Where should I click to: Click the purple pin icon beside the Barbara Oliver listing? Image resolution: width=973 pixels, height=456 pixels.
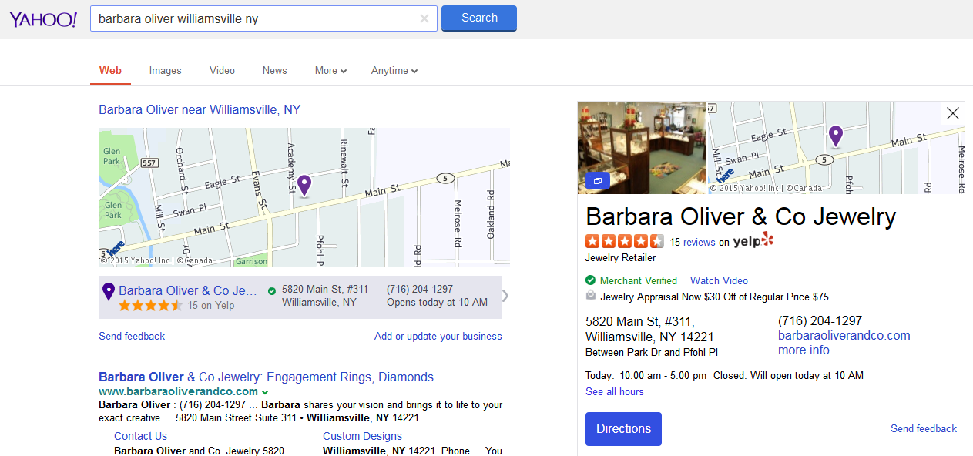(109, 291)
